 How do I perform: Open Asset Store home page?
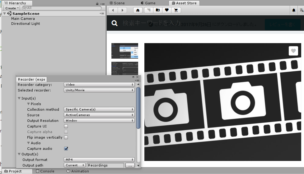[x=138, y=10]
